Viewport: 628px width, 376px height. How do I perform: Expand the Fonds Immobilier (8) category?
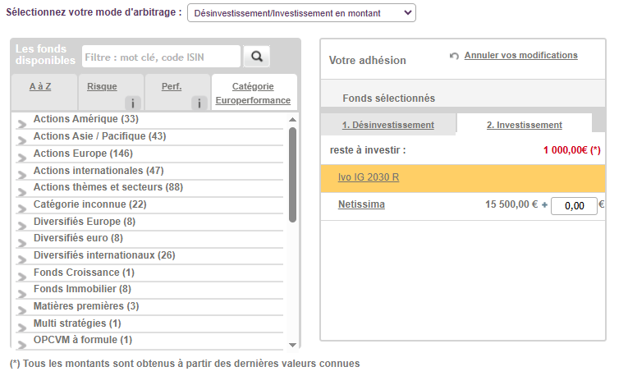click(x=81, y=289)
